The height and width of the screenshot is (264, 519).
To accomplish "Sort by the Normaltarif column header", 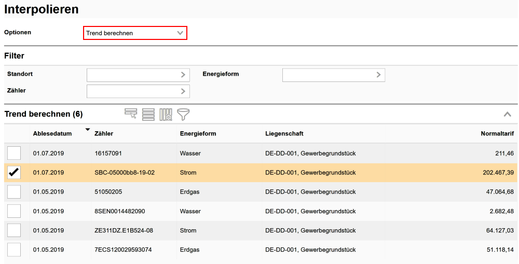I will 497,134.
